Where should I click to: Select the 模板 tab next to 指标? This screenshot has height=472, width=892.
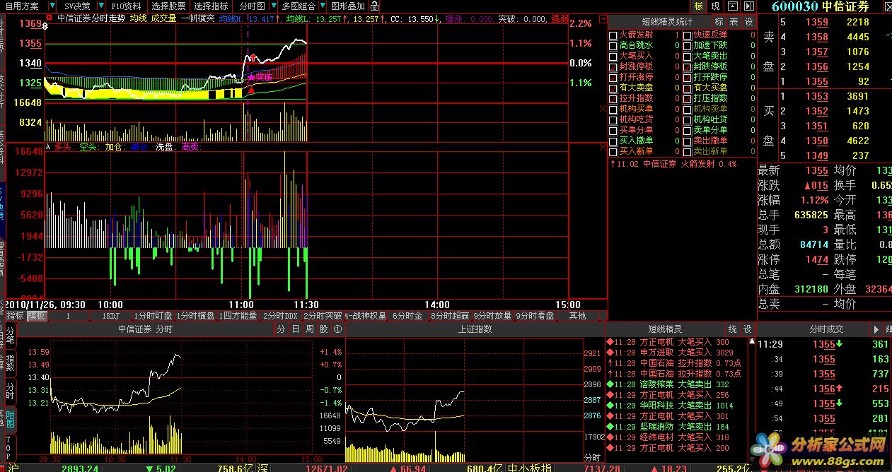coord(37,316)
